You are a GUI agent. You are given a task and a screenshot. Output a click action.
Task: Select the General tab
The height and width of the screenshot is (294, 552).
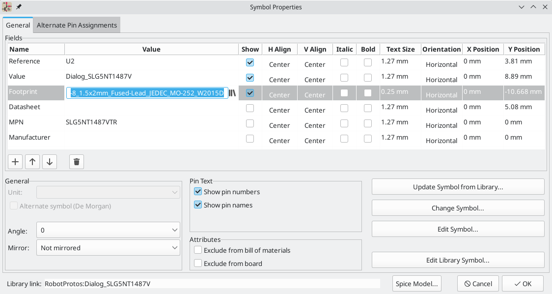[x=18, y=25]
